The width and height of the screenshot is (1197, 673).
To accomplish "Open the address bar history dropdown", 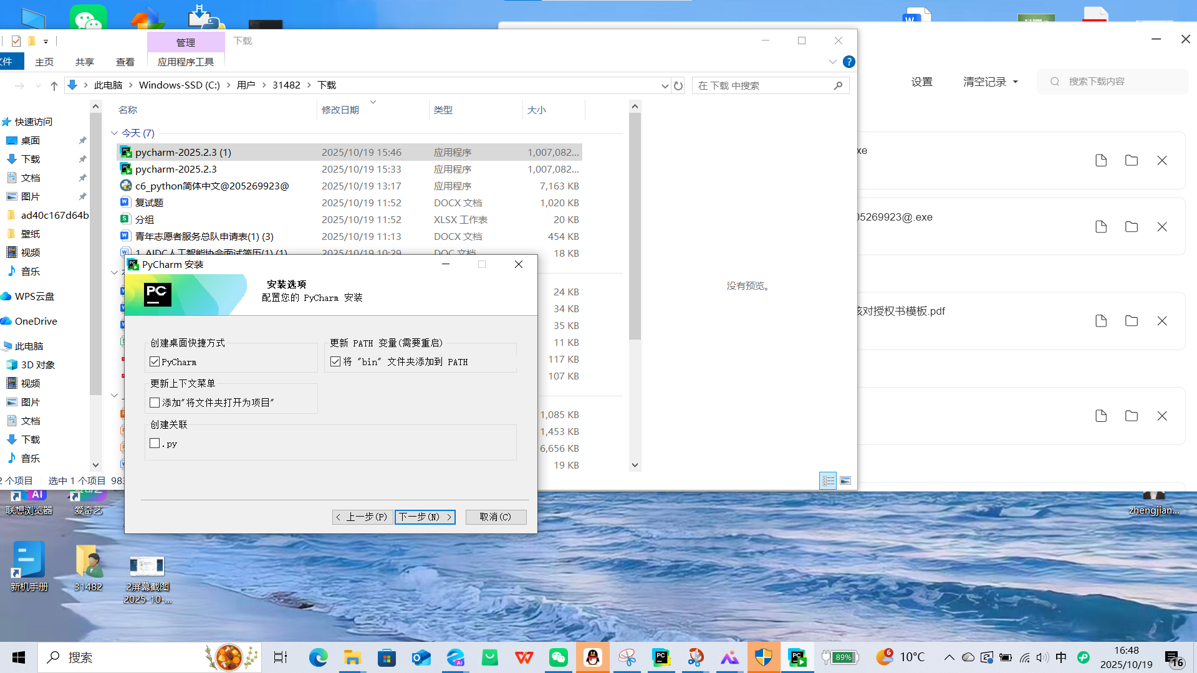I will pyautogui.click(x=665, y=85).
